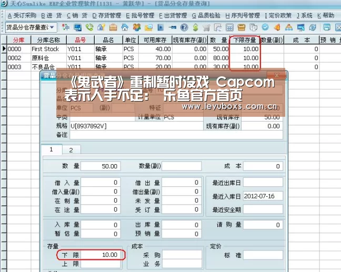The image size is (341, 272).
Task: Click the organization chart toolbar icon
Action: [x=289, y=27]
